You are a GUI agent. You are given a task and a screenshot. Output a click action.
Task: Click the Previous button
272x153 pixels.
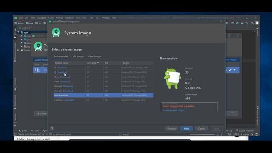pyautogui.click(x=171, y=128)
